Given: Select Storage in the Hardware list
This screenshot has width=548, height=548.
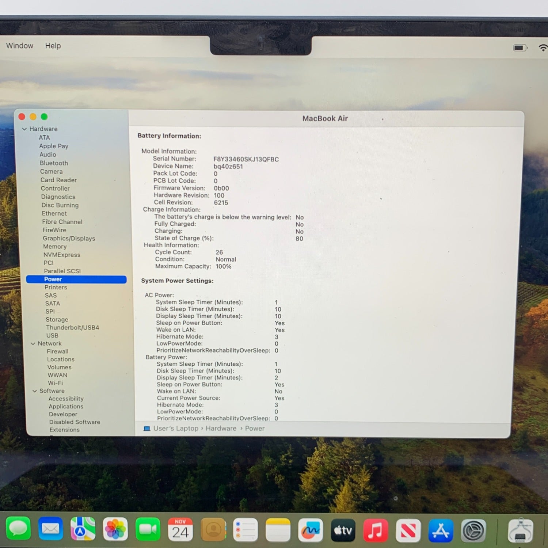Looking at the screenshot, I should [x=57, y=320].
